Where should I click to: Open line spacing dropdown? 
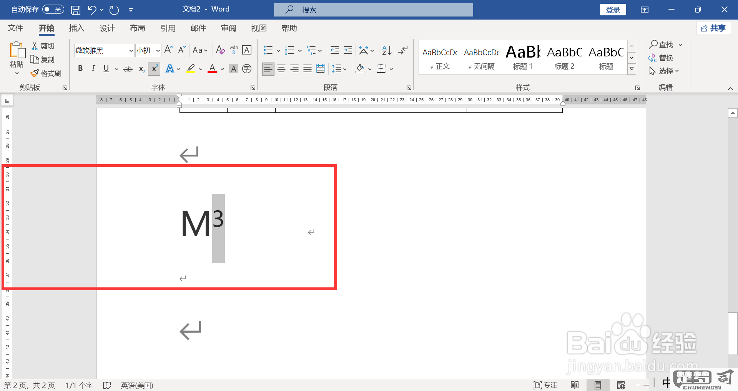339,69
